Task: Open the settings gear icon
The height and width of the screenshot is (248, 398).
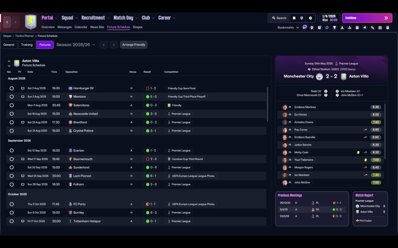Action: click(310, 18)
